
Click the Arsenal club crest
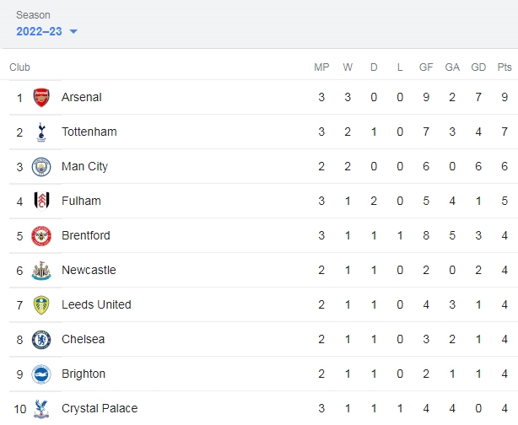pyautogui.click(x=41, y=98)
